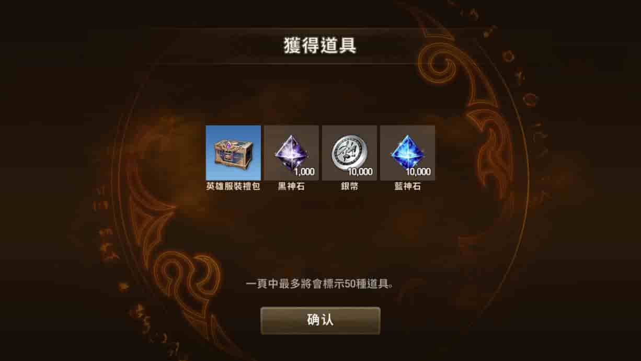Image resolution: width=641 pixels, height=361 pixels.
Task: Click the 獲得道具 title heading
Action: pyautogui.click(x=320, y=46)
